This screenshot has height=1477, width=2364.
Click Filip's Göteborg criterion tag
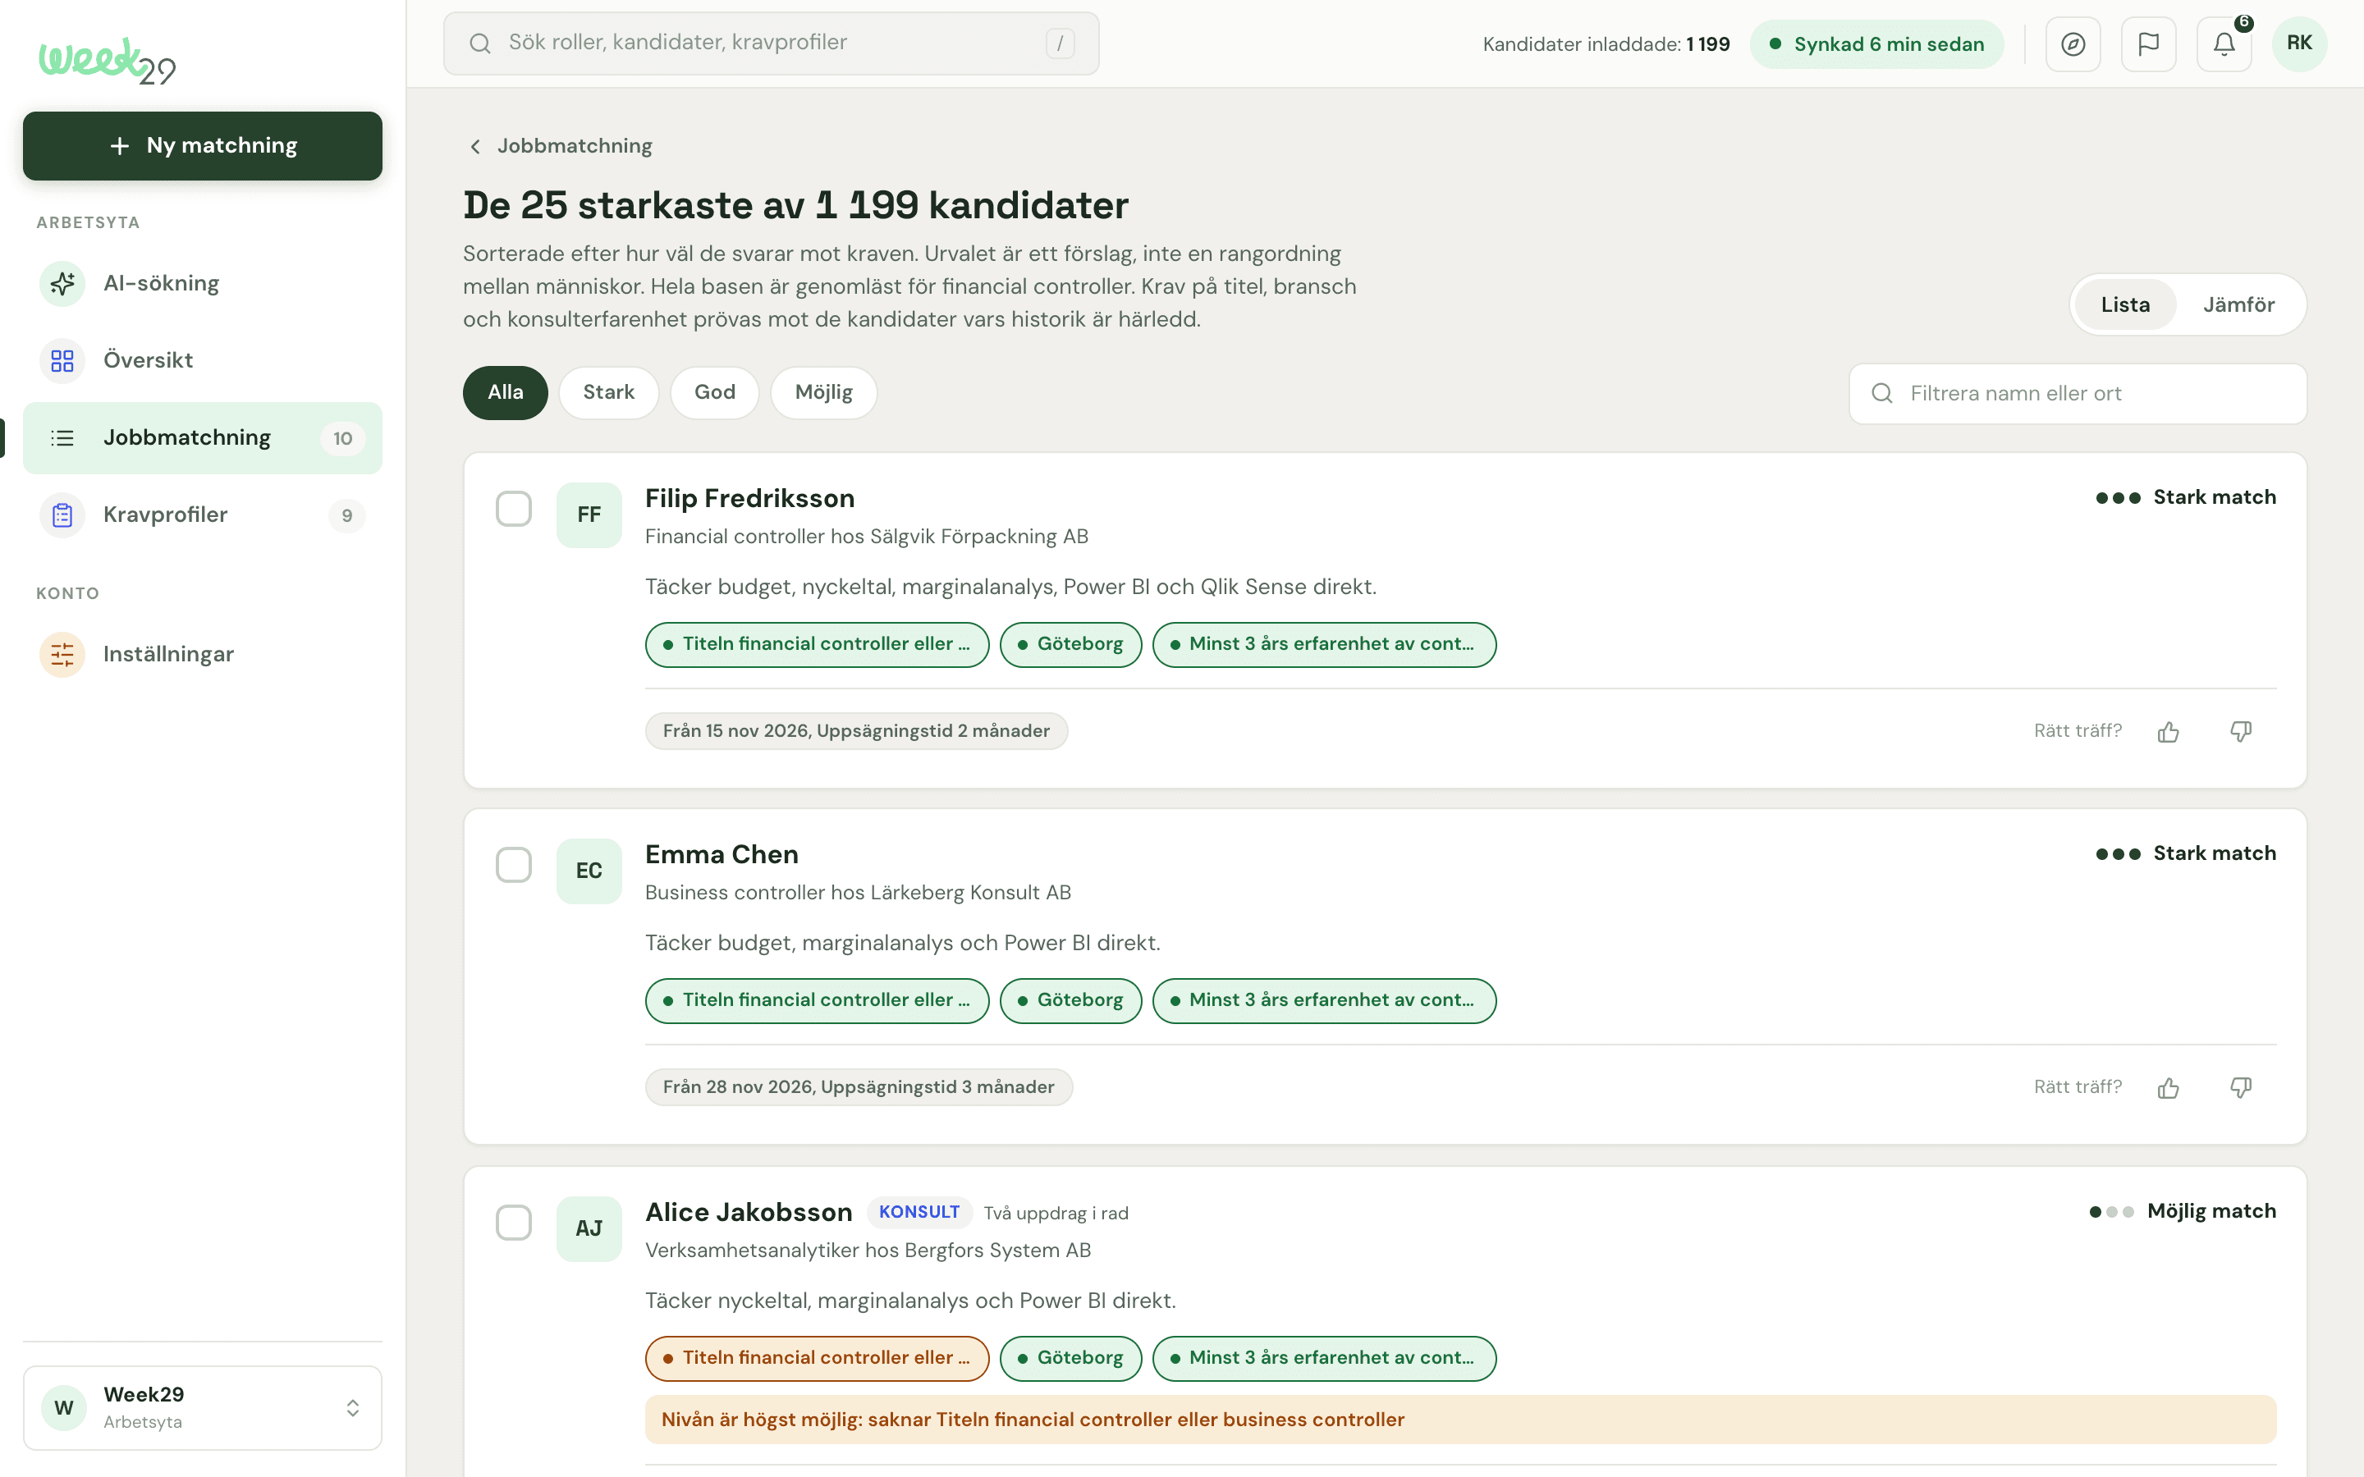point(1070,645)
